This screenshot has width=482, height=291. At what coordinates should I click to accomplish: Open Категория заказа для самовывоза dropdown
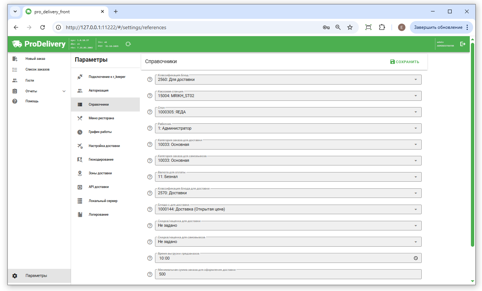pos(288,161)
